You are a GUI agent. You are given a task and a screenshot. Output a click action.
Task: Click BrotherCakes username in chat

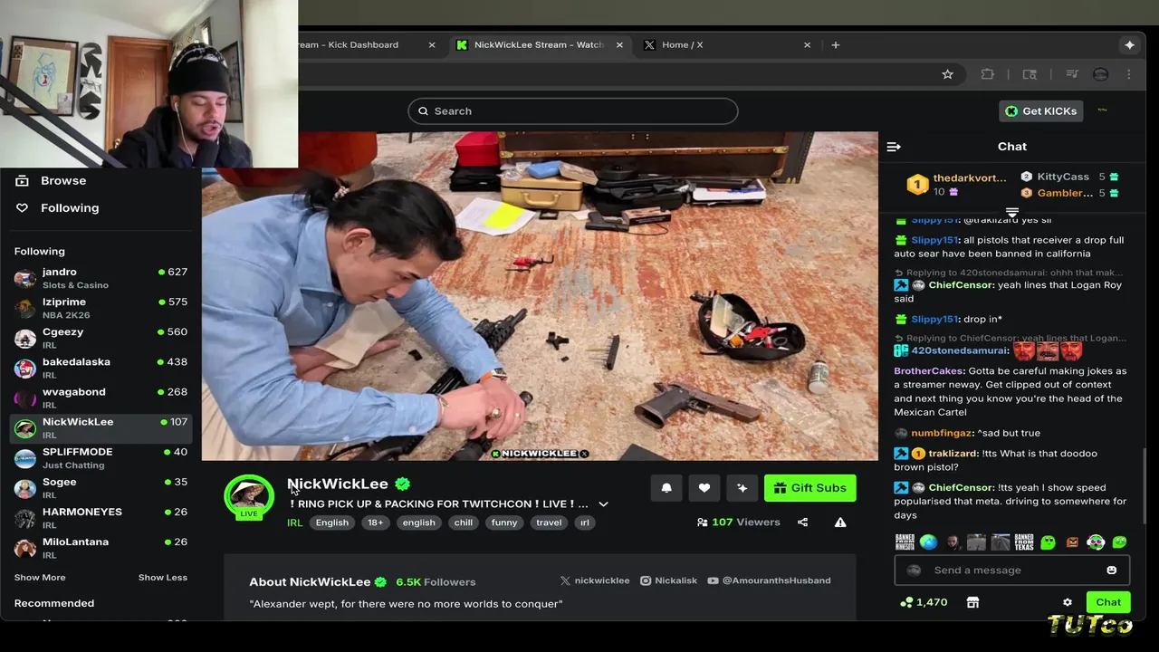point(929,371)
